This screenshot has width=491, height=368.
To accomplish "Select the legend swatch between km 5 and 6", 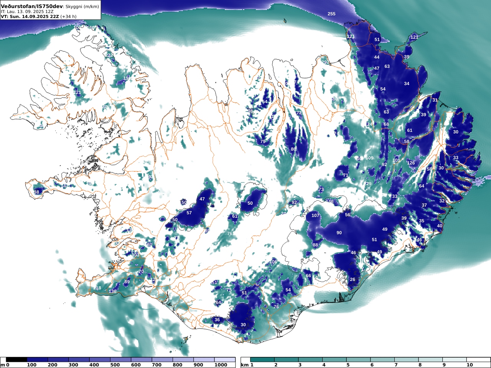I will [358, 360].
